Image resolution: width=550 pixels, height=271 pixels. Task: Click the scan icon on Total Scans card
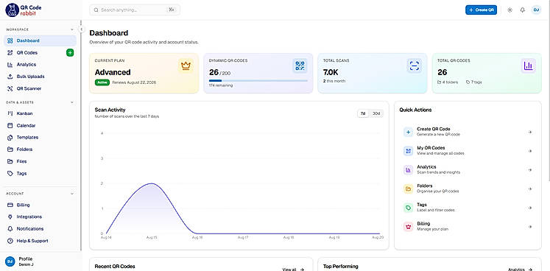point(415,66)
